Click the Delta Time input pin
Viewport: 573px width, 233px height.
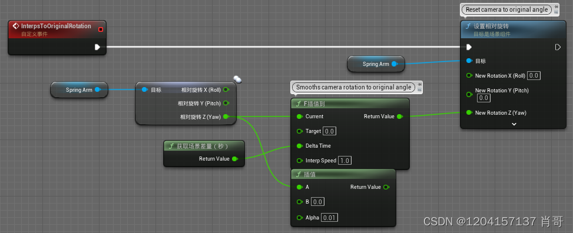coord(299,146)
